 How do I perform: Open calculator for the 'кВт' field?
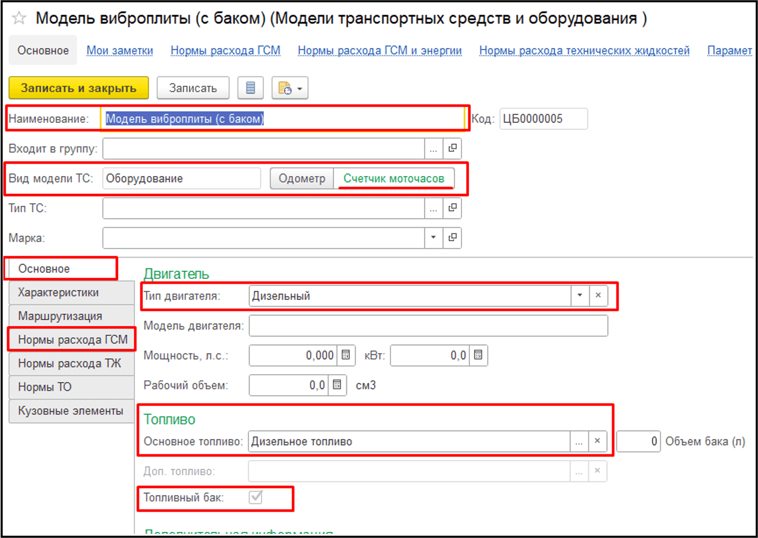click(478, 355)
